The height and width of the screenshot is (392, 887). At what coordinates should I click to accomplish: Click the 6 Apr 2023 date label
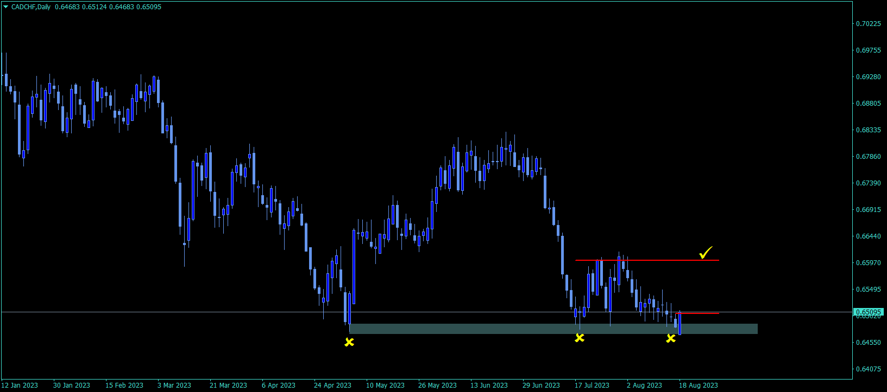(279, 385)
